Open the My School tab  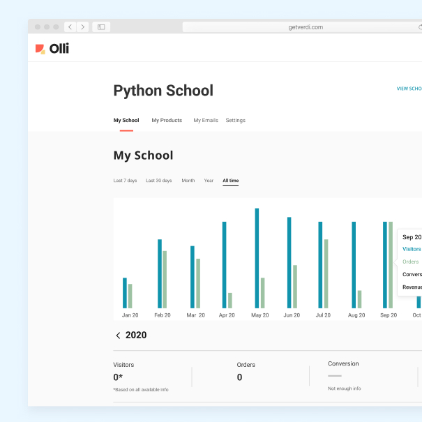(x=126, y=120)
